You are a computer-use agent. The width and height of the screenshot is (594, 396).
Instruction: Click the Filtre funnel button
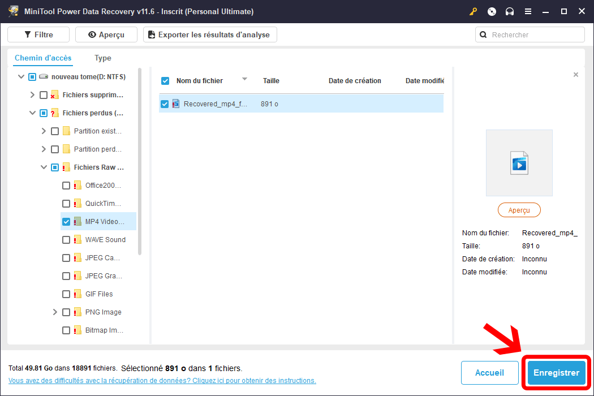click(38, 35)
